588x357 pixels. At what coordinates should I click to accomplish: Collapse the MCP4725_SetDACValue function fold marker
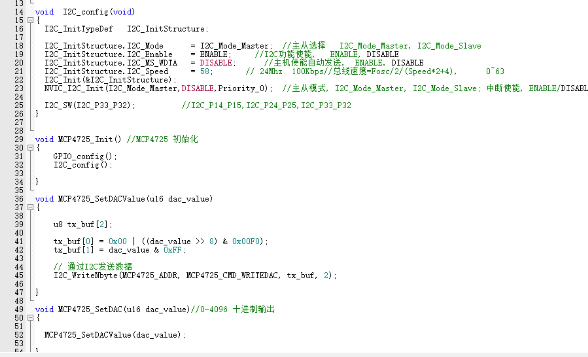point(30,207)
